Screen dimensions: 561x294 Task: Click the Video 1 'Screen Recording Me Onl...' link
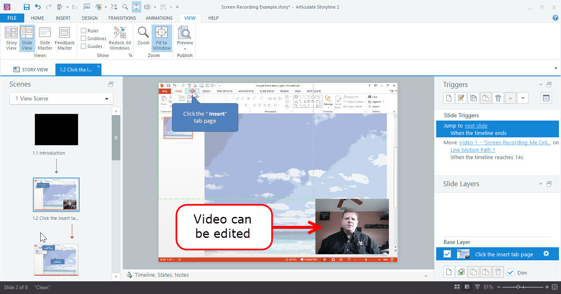coord(505,143)
